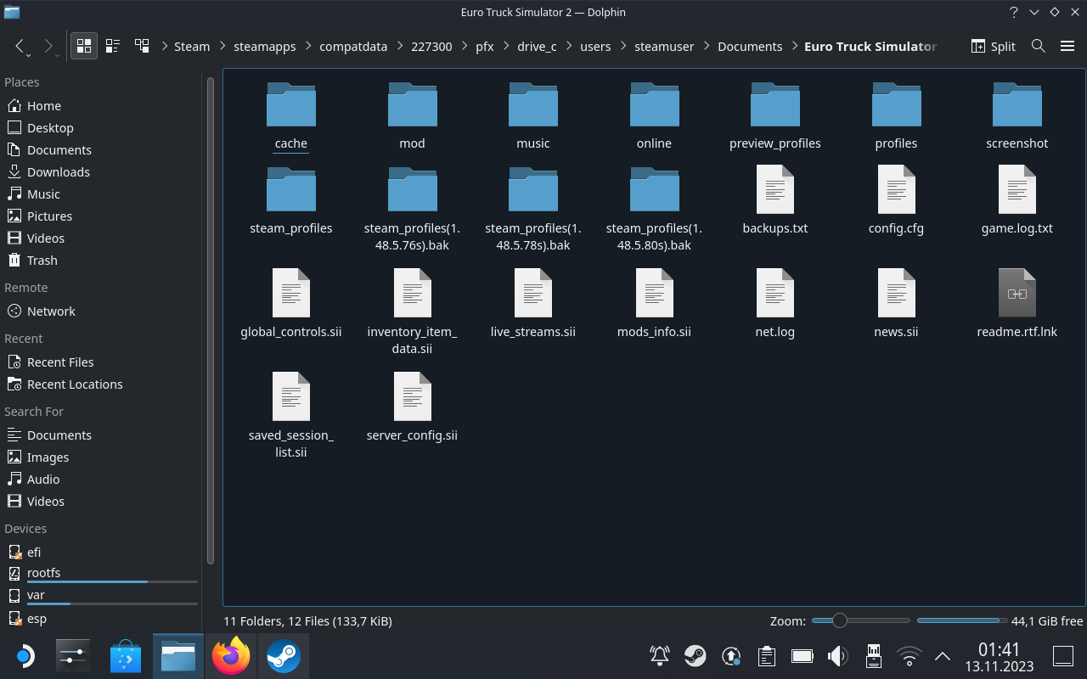The image size is (1087, 679).
Task: Navigate to 227300 in the breadcrumb
Action: 431,47
